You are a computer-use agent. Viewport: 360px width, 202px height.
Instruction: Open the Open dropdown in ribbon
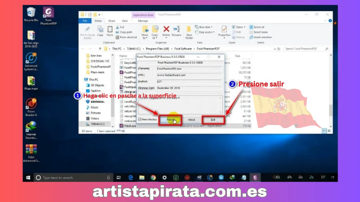[239, 27]
